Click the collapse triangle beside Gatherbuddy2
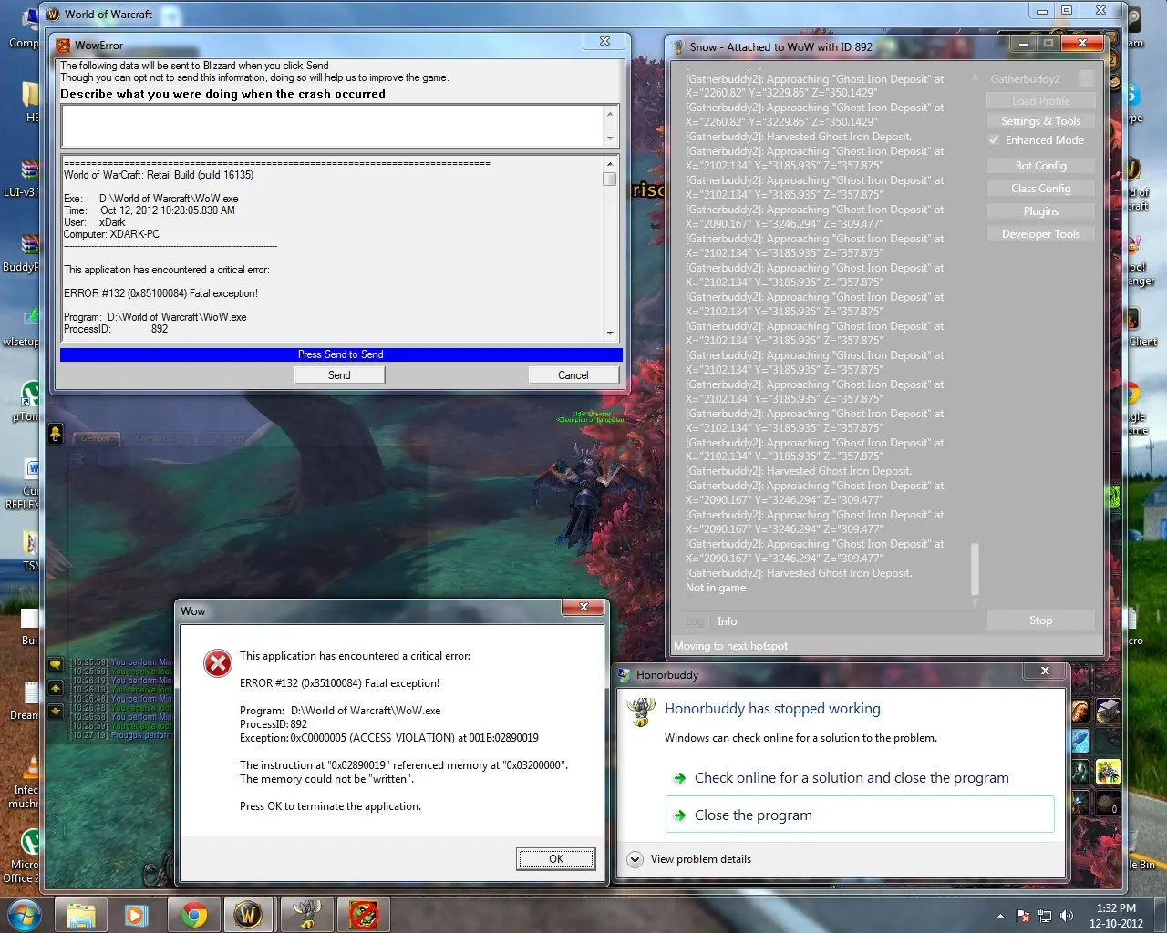The width and height of the screenshot is (1167, 933). tap(975, 78)
